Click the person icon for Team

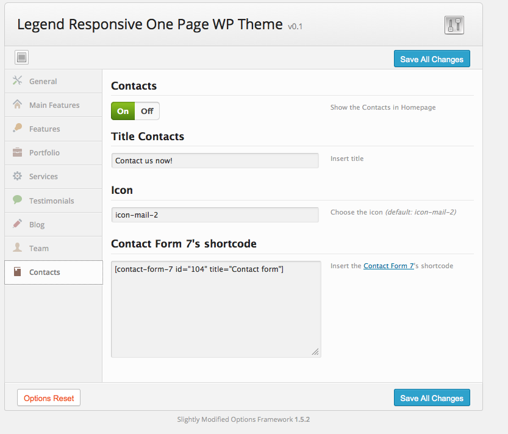[x=17, y=248]
